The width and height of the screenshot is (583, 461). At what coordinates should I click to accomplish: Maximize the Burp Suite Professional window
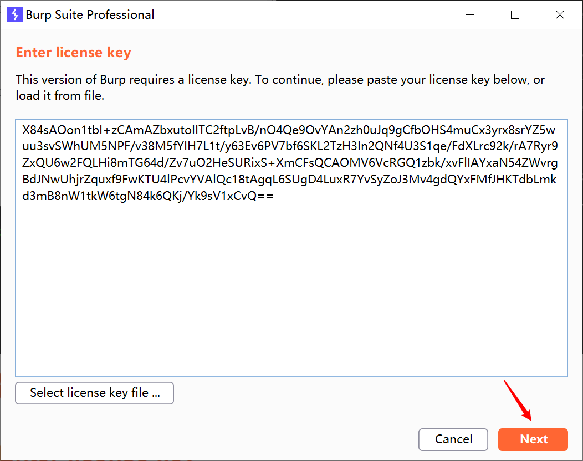pos(515,14)
